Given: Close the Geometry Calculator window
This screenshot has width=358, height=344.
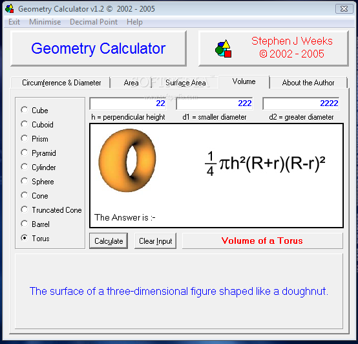Looking at the screenshot, I should click(344, 9).
